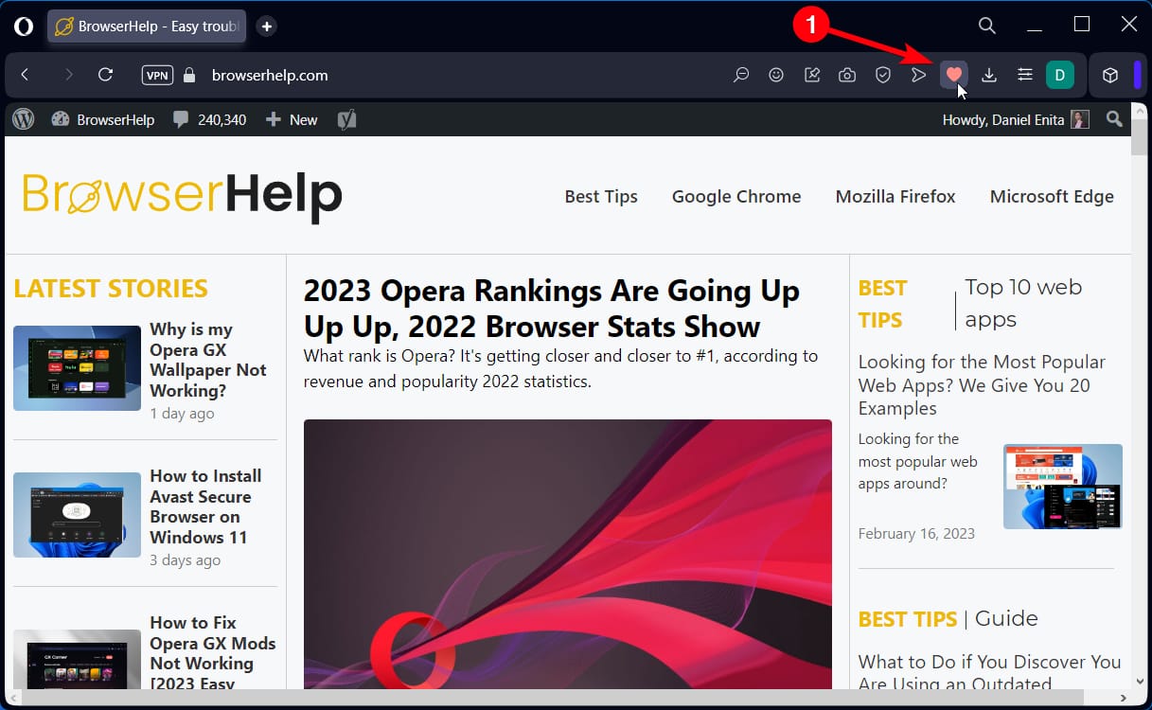1152x710 pixels.
Task: Read What to Do if Outdated article
Action: pos(989,673)
